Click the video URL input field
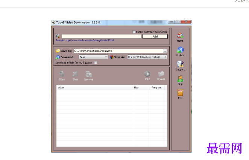The image size is (249, 160). [102, 36]
